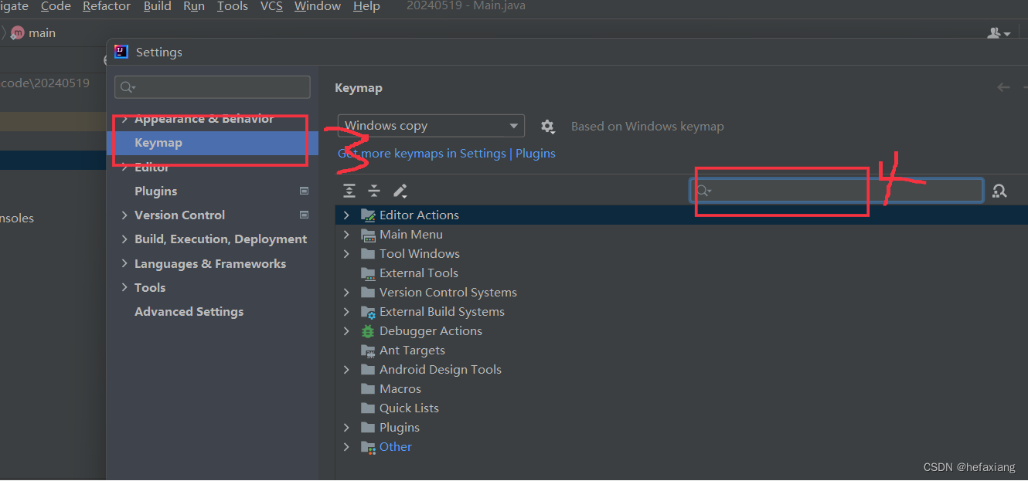Viewport: 1028px width, 481px height.
Task: Expand the Debugger Actions node
Action: click(x=346, y=331)
